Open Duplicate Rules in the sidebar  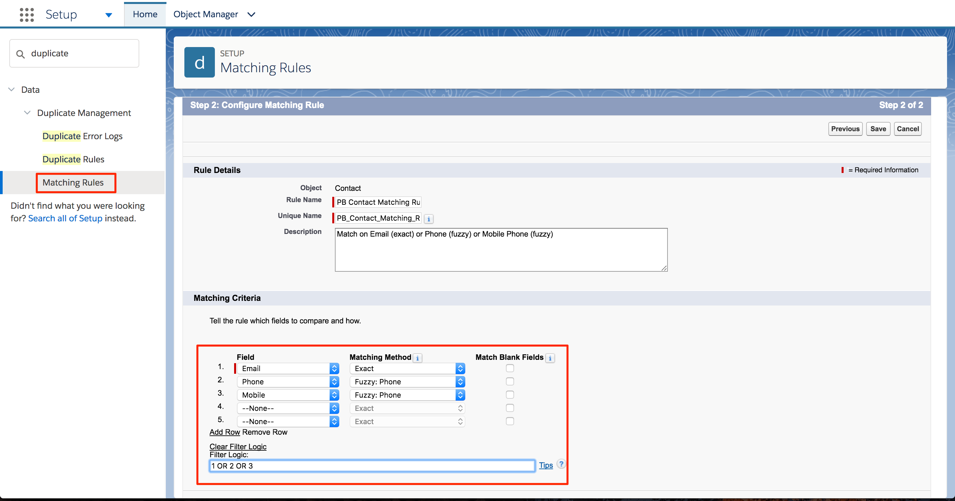[73, 159]
